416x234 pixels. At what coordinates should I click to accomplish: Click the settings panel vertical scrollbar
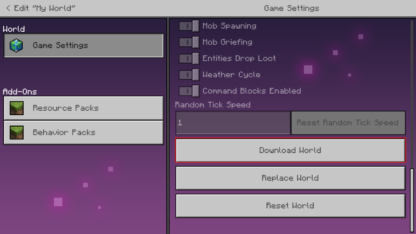[x=412, y=200]
